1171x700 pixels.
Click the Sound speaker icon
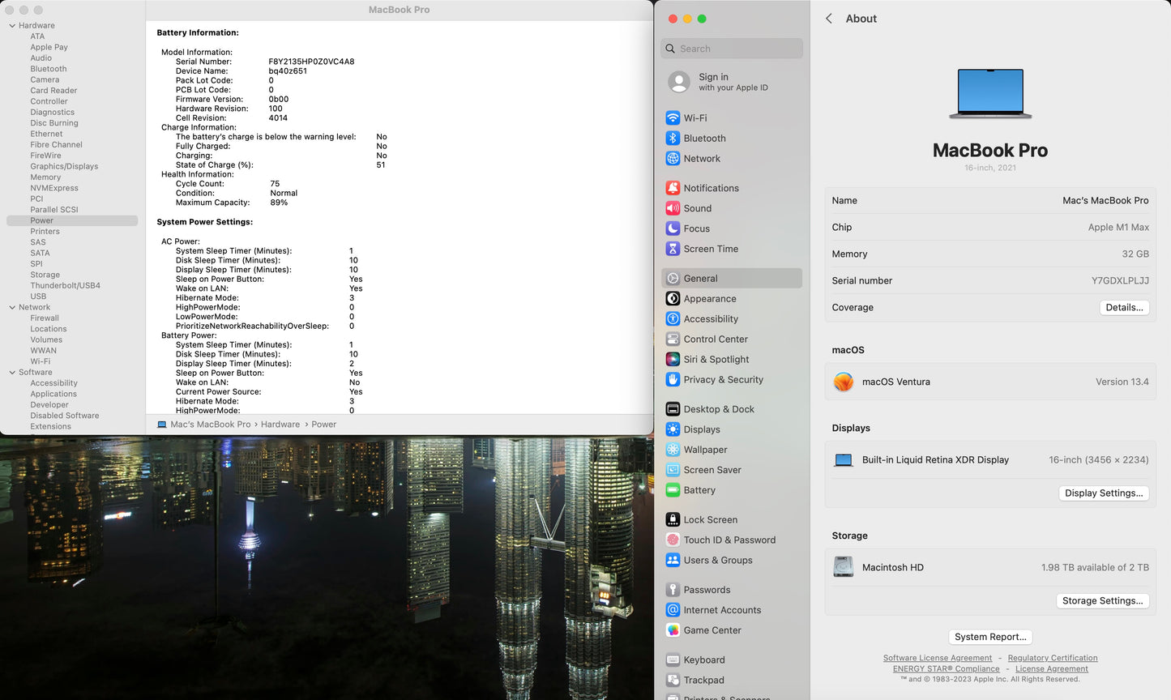(673, 207)
